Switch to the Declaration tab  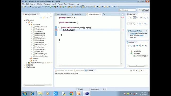tap(79, 71)
